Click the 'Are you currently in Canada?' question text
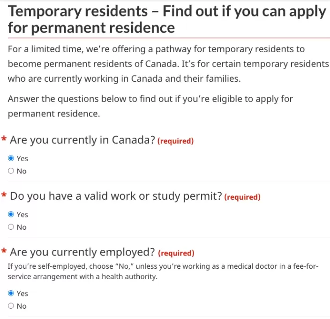The width and height of the screenshot is (330, 319). (x=82, y=140)
